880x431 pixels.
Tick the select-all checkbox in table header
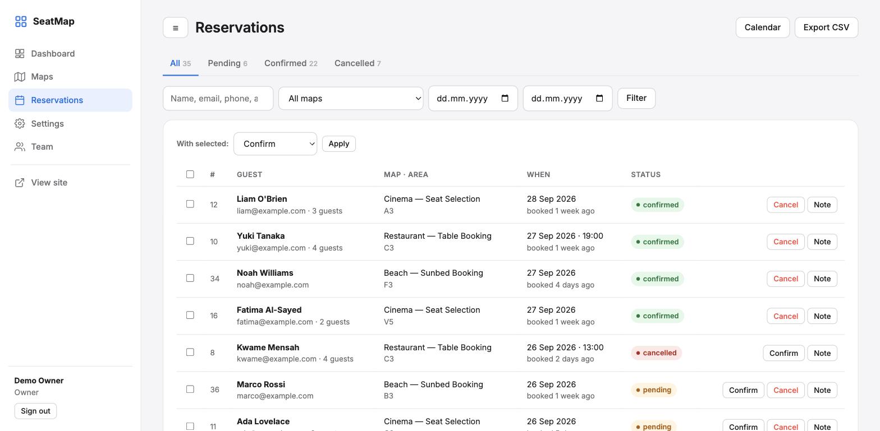[190, 174]
